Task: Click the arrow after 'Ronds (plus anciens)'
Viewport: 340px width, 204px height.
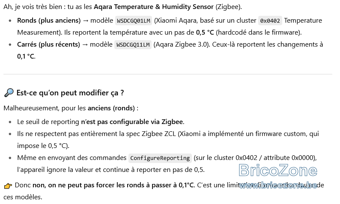Action: click(86, 21)
